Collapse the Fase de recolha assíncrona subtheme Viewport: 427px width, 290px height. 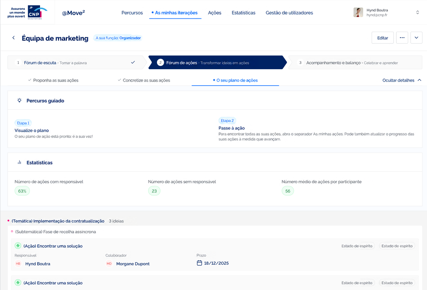pos(12,232)
